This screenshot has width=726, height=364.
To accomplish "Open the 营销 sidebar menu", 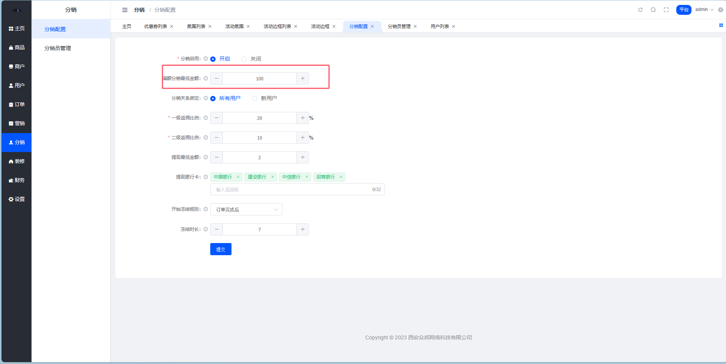I will [x=17, y=123].
